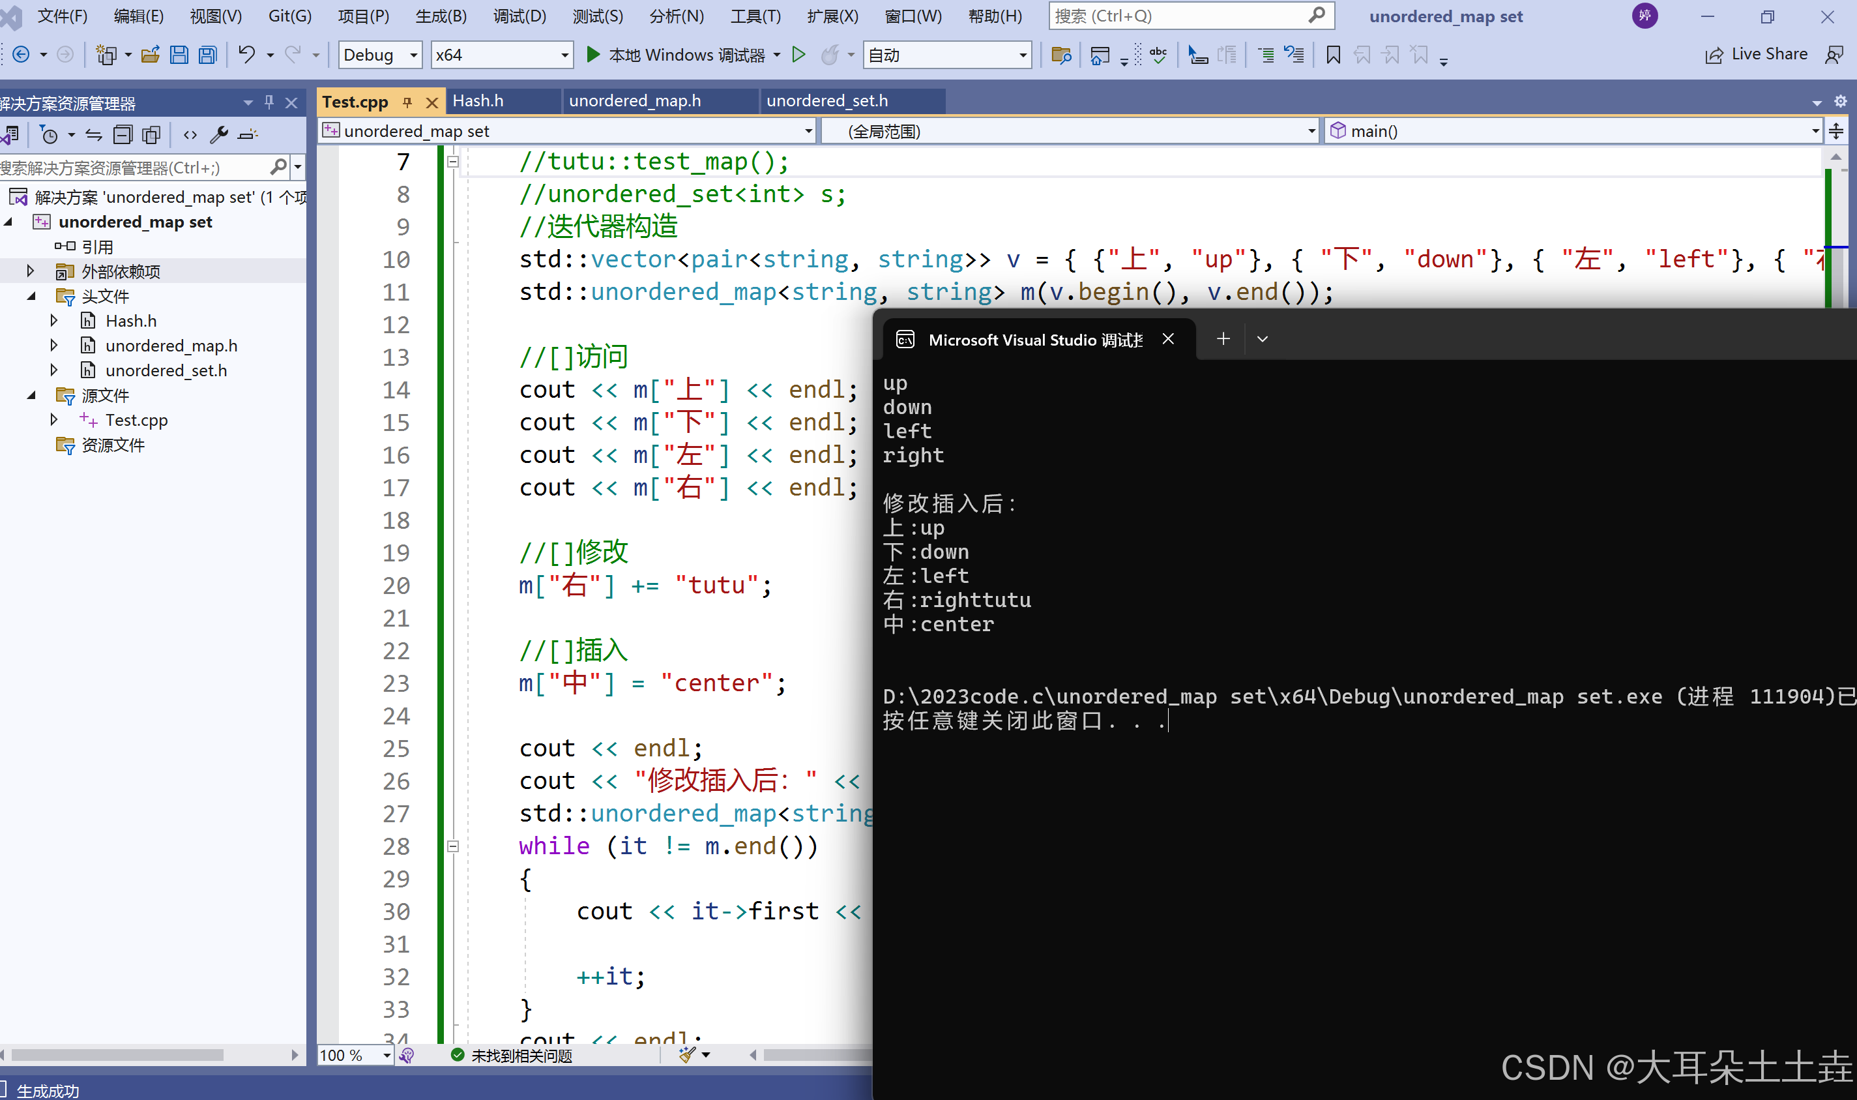Toggle a bookmark on current line

tap(1332, 55)
